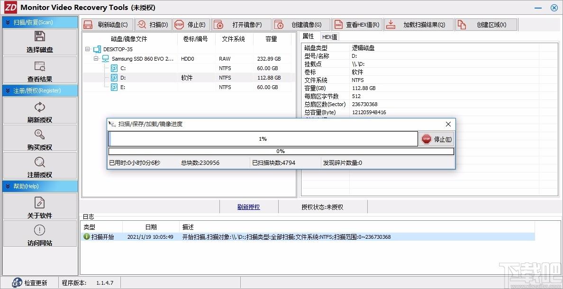Click the 已用时:0小时0分6秒 elapsed time
This screenshot has height=289, width=563.
[x=135, y=163]
